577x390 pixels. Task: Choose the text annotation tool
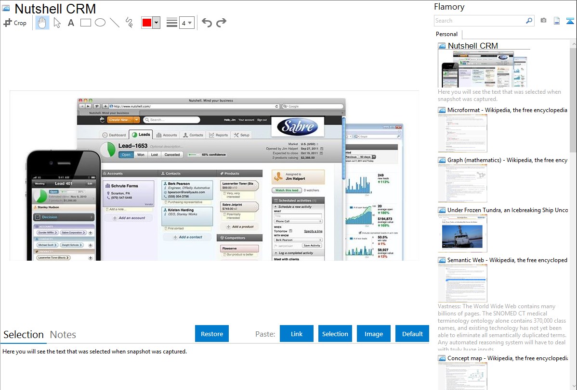pyautogui.click(x=71, y=23)
